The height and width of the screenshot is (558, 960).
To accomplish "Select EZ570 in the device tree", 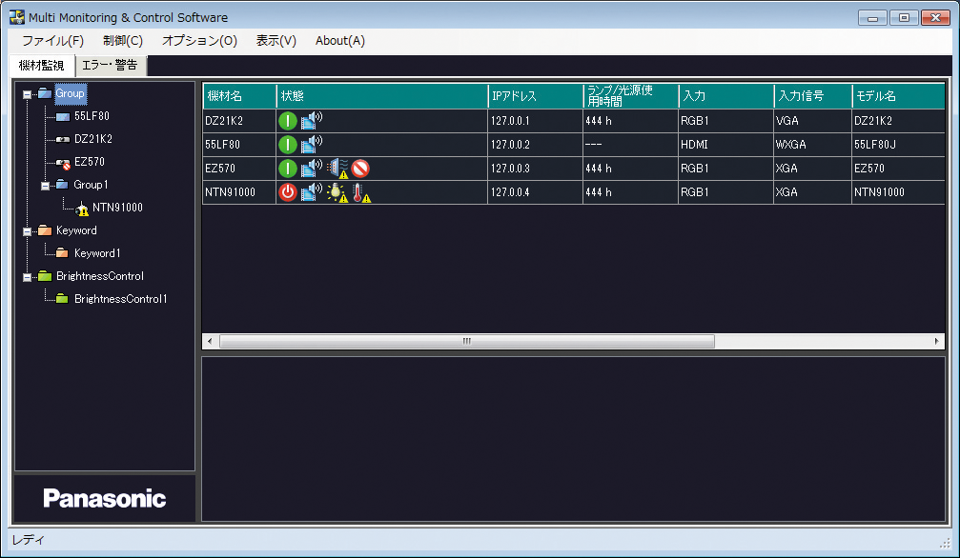I will click(90, 162).
